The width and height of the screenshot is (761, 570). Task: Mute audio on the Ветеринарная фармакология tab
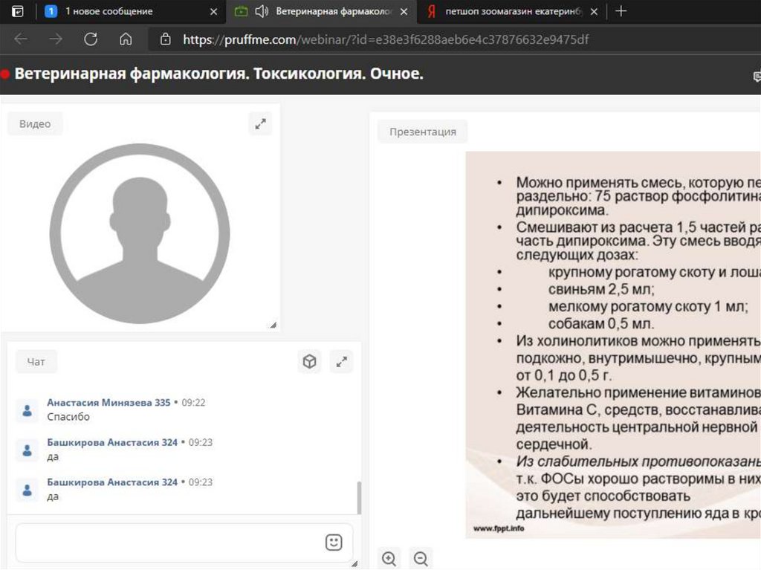coord(261,11)
